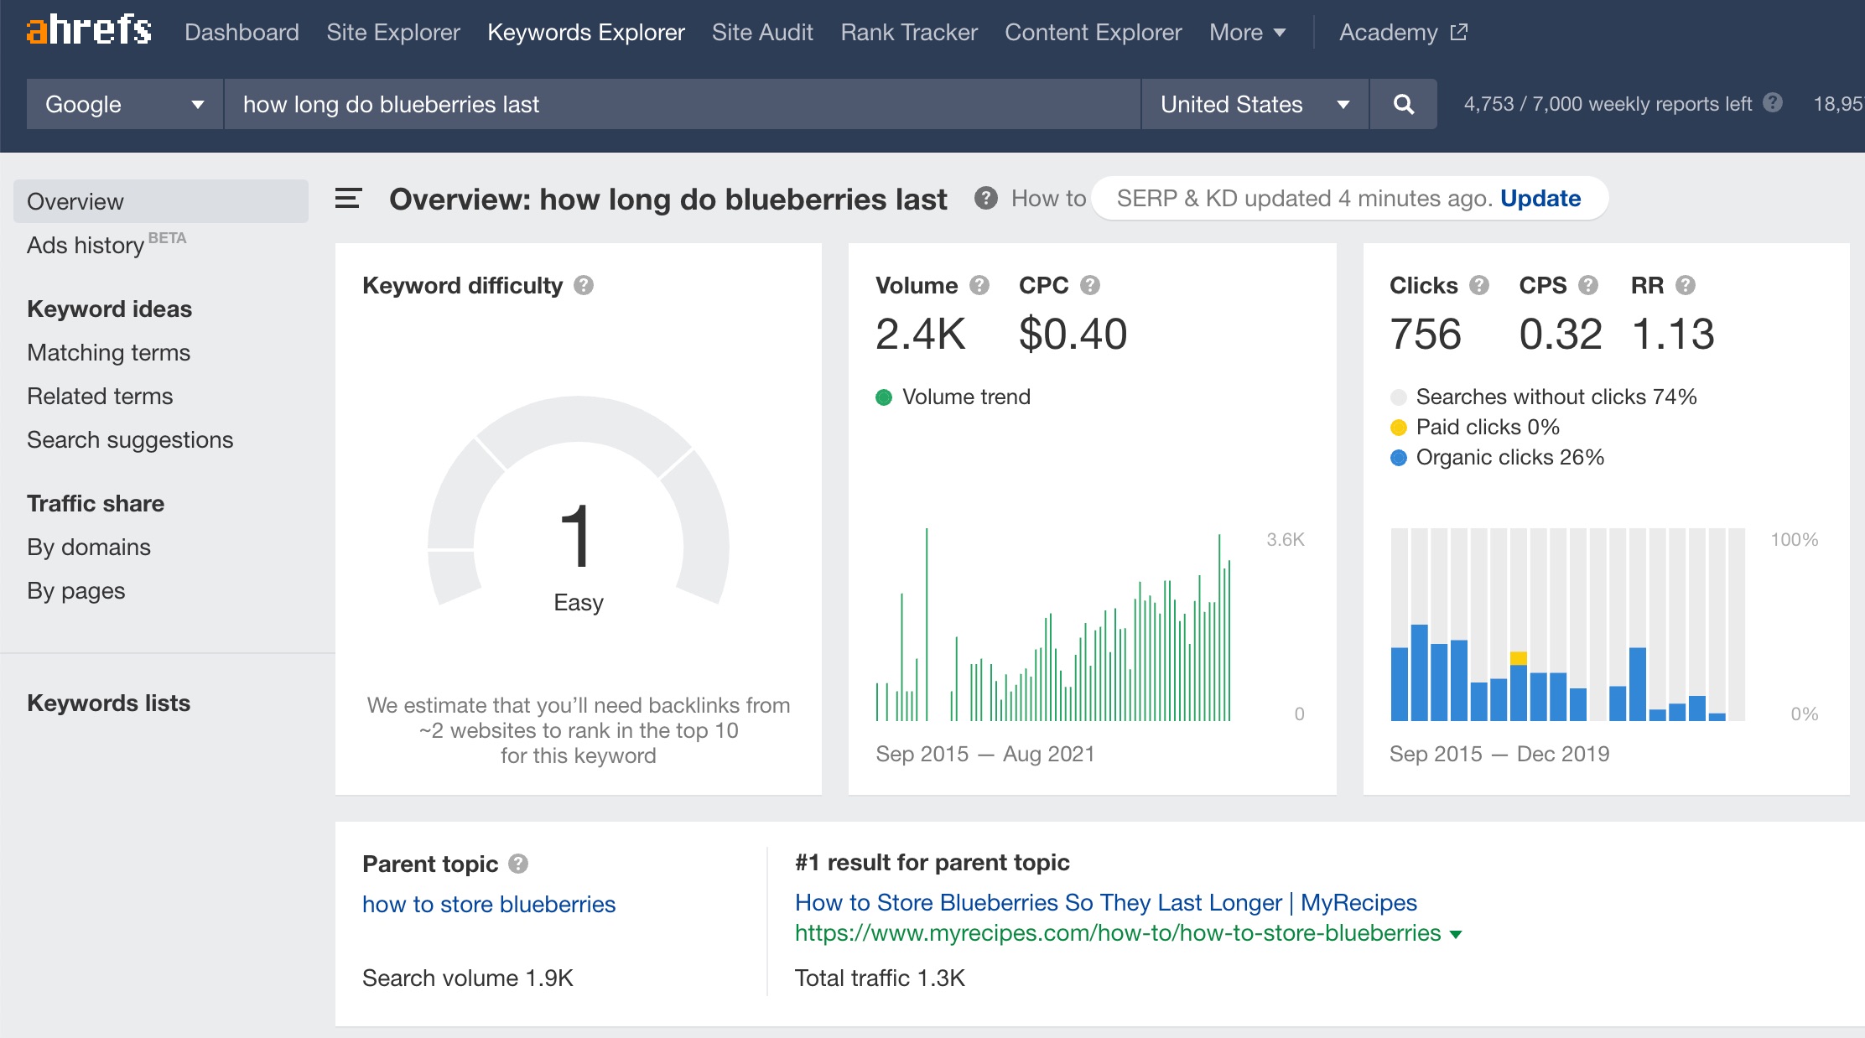This screenshot has height=1038, width=1865.
Task: Click the How to link
Action: pyautogui.click(x=1048, y=198)
